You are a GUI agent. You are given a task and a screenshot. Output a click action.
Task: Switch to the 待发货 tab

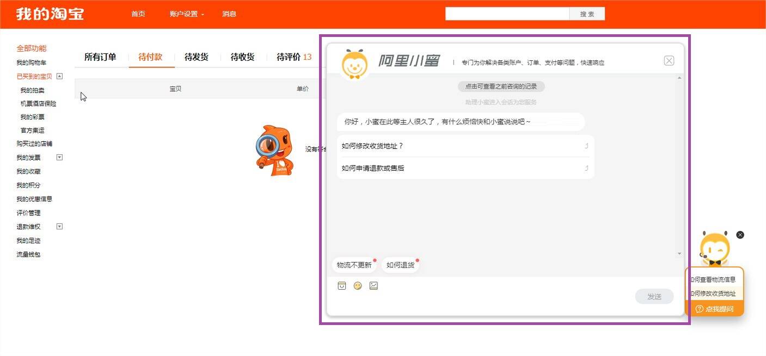coord(197,57)
